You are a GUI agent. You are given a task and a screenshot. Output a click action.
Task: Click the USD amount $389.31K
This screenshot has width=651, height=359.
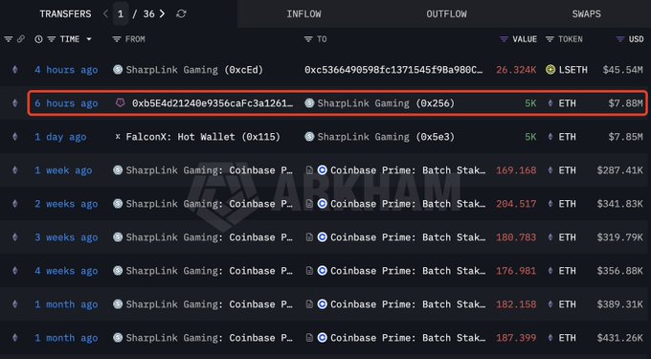tap(619, 304)
